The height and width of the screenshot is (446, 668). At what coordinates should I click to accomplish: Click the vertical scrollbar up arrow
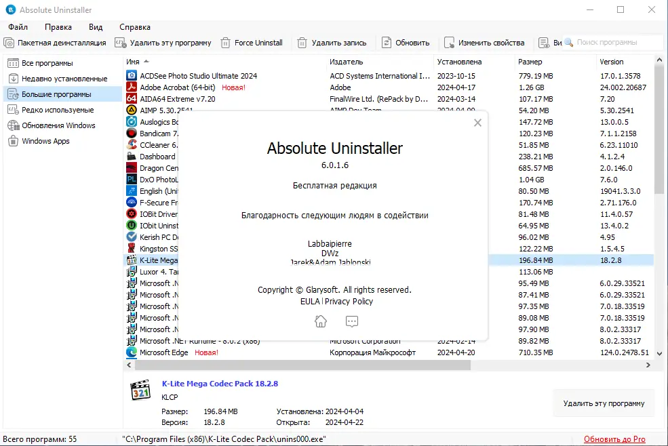(x=659, y=60)
